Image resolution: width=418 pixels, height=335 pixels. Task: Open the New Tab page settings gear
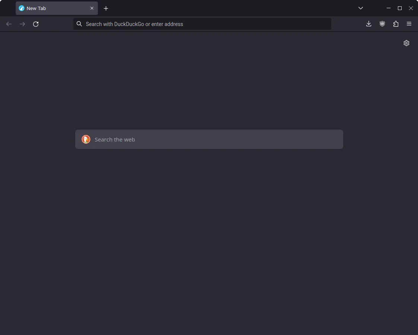click(x=406, y=43)
